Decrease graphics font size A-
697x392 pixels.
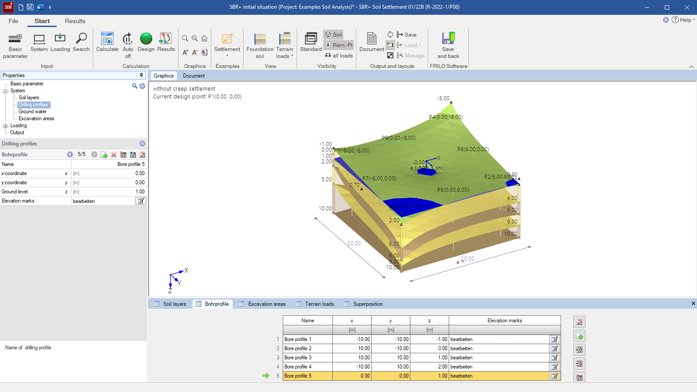coord(195,52)
